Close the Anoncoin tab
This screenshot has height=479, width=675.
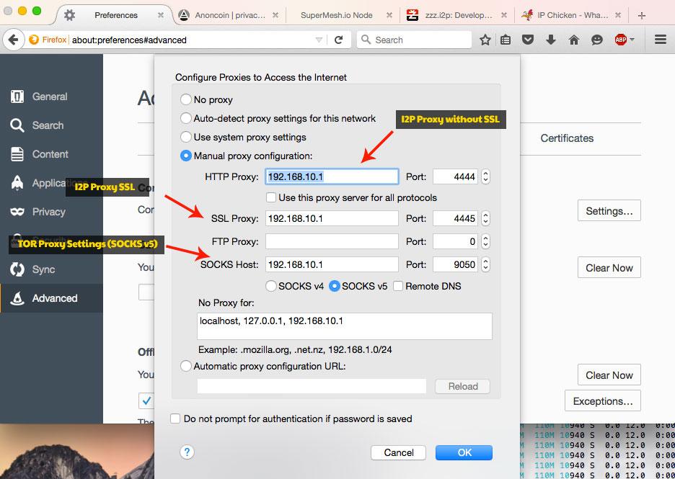tap(275, 15)
